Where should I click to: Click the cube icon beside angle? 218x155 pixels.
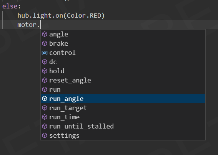pyautogui.click(x=45, y=34)
